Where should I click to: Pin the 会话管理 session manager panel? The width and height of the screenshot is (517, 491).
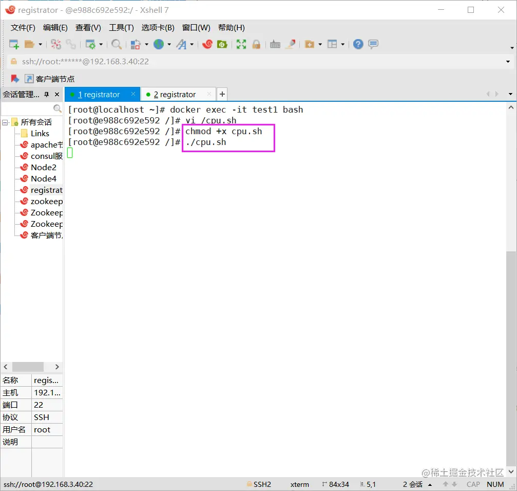(47, 95)
